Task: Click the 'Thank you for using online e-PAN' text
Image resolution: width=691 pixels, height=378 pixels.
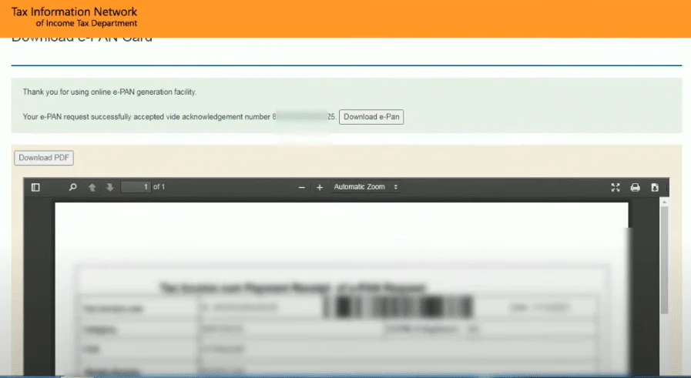Action: click(109, 92)
